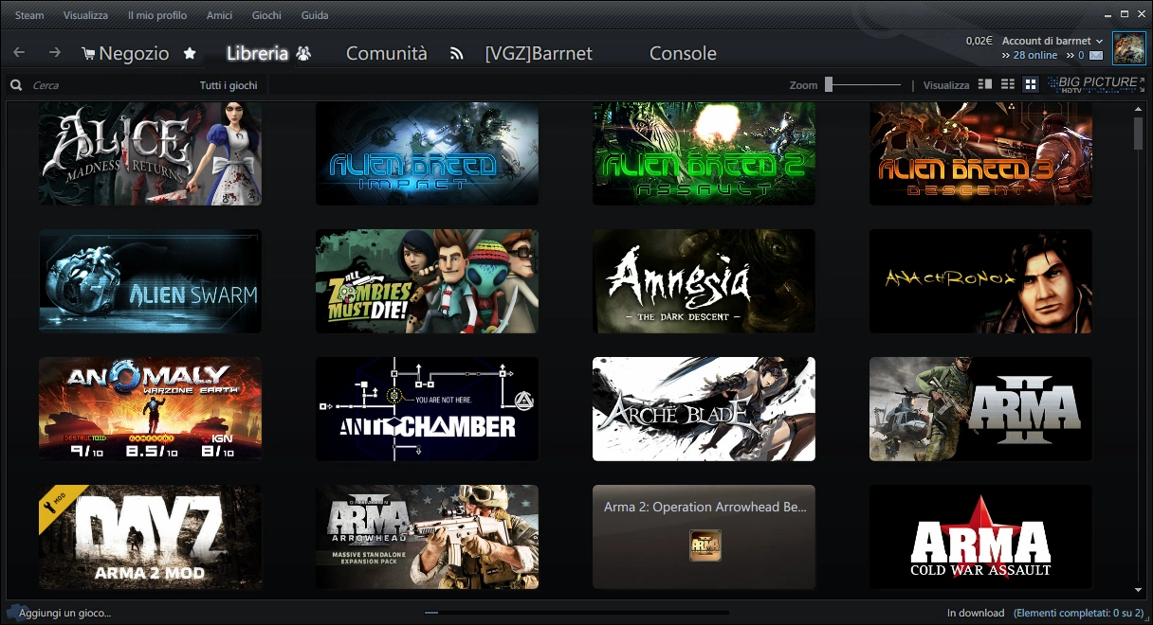
Task: Open the Il mio profilo menu
Action: 156,15
